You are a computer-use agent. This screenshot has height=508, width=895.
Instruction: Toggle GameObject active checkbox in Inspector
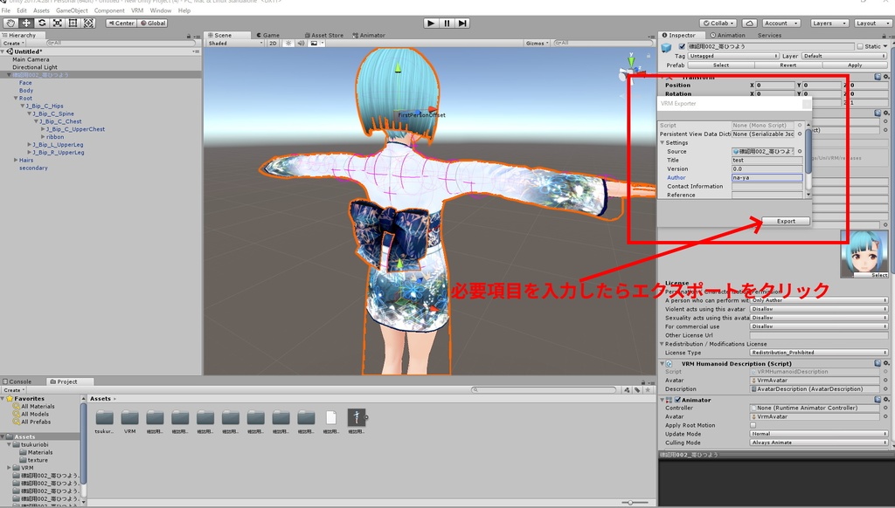tap(682, 46)
